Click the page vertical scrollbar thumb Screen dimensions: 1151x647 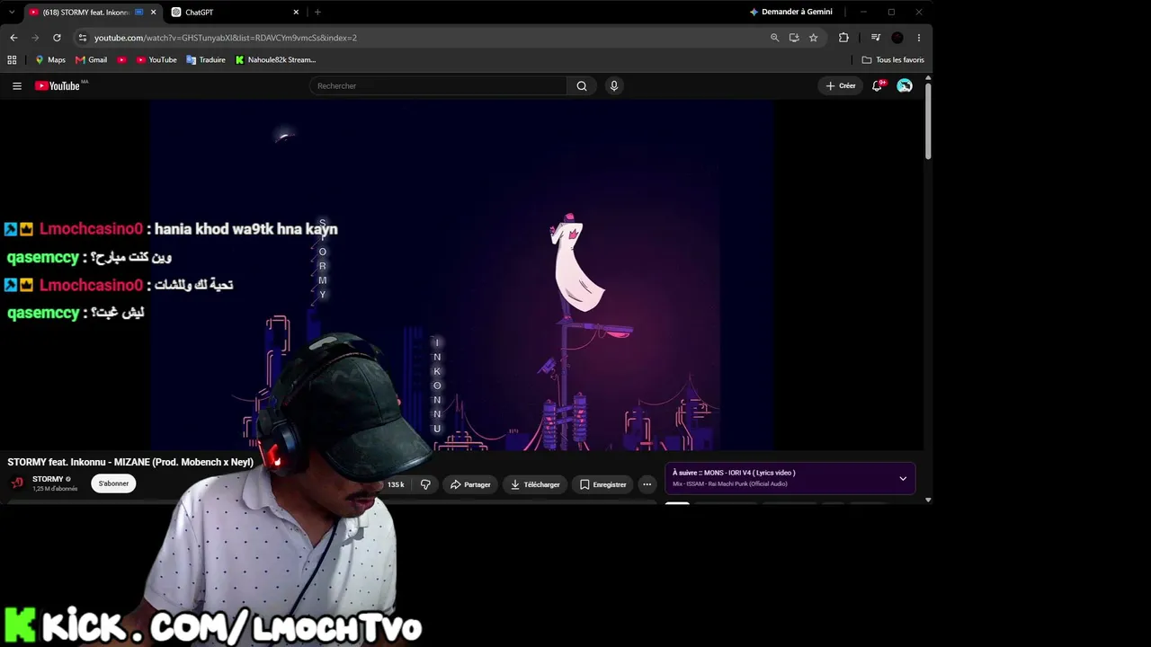tap(927, 121)
